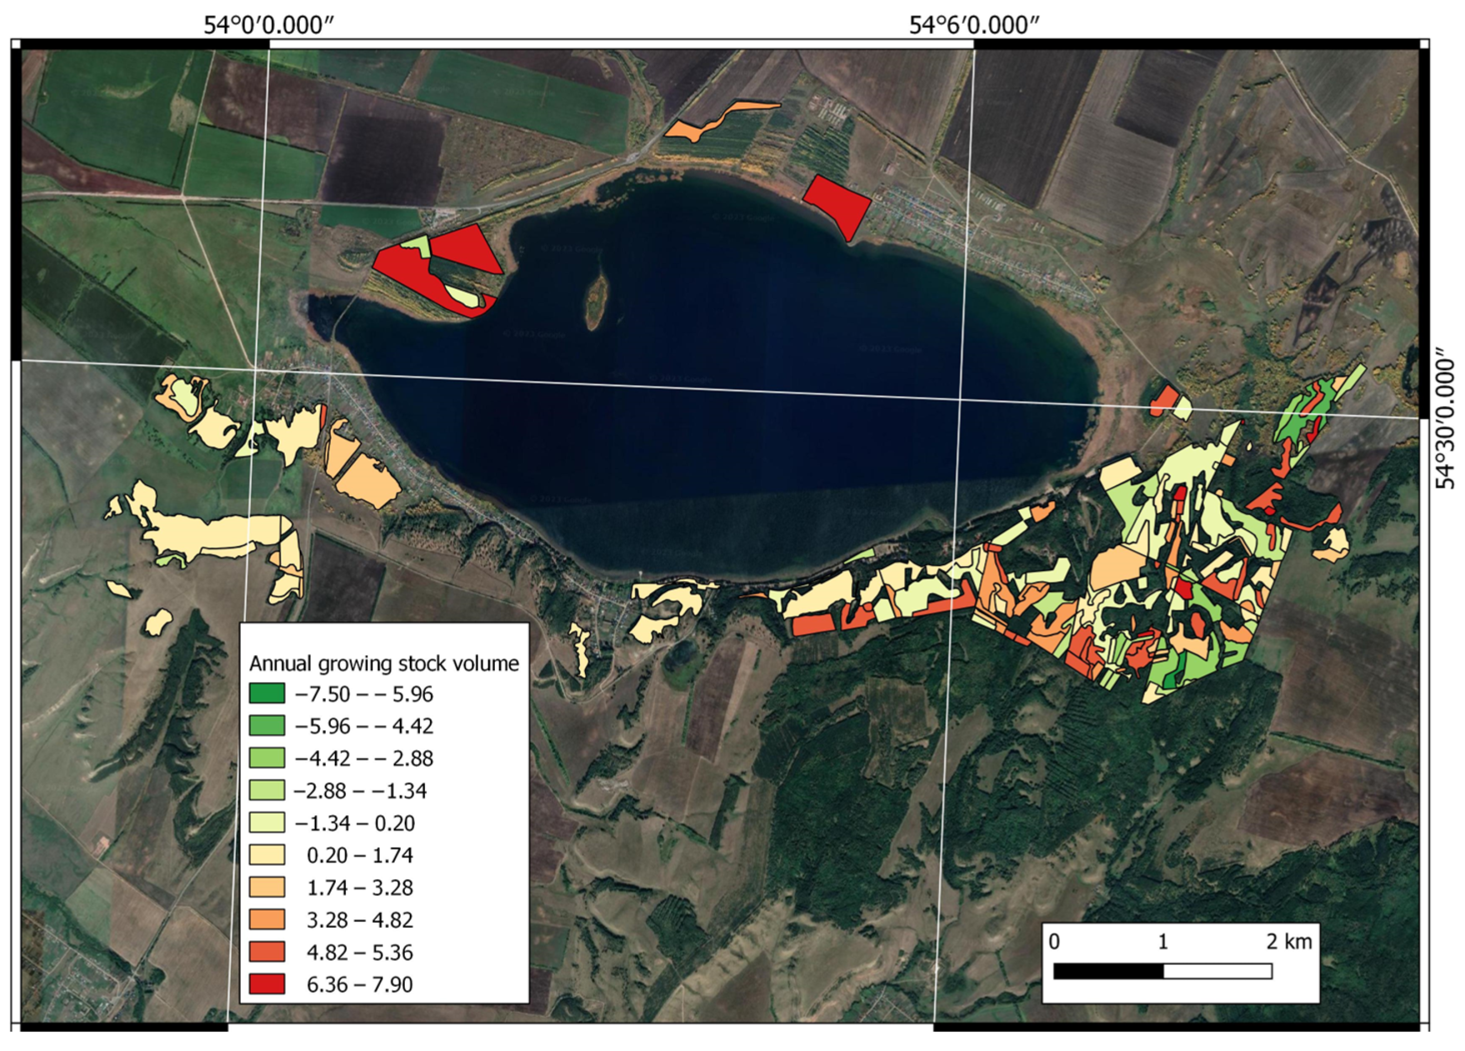Click the −4.42 to −2.88 legend swatch
1465x1051 pixels.
click(267, 758)
